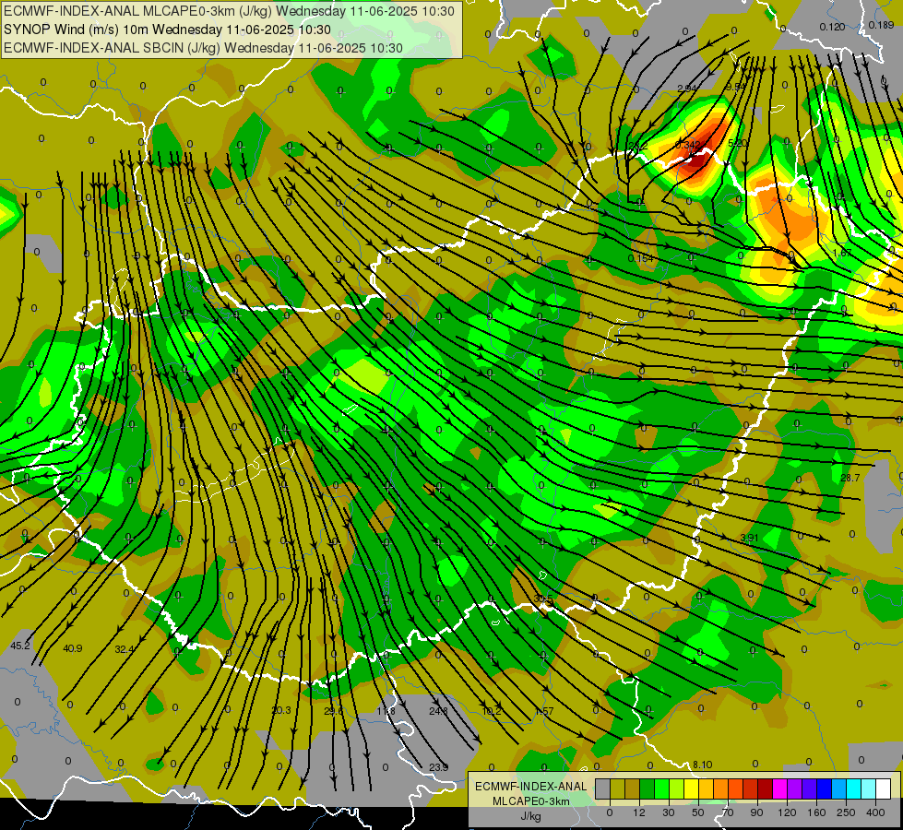Viewport: 903px width, 830px height.
Task: Click the legend scale value 160
Action: coord(816,812)
